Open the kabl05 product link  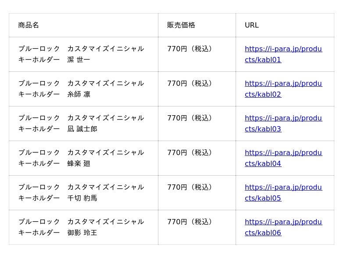pos(283,192)
